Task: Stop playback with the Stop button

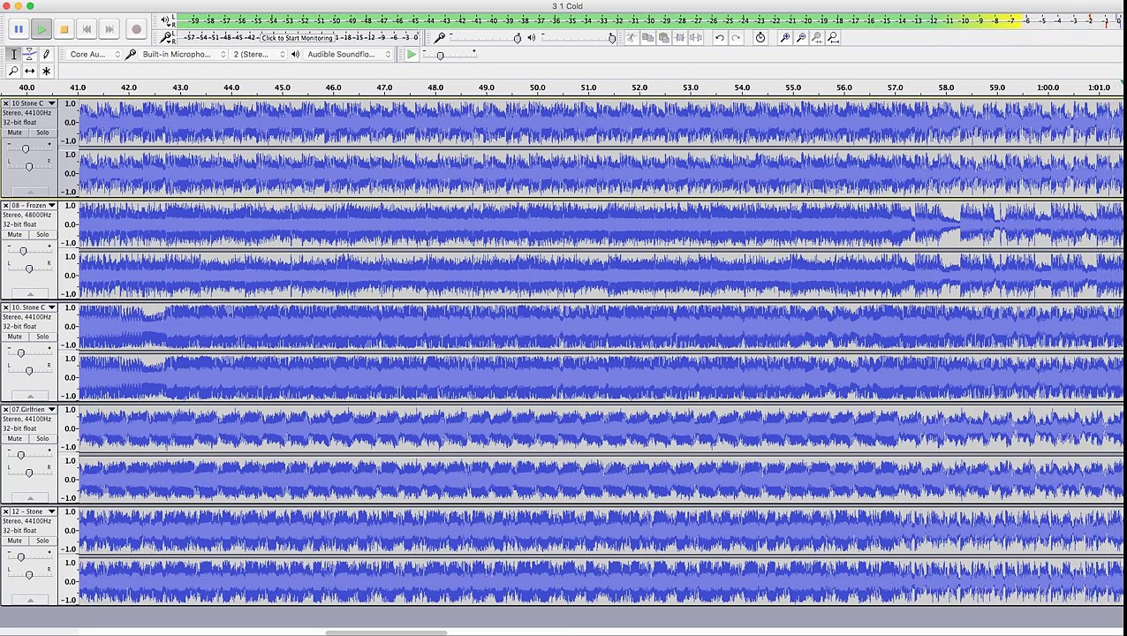Action: click(64, 29)
